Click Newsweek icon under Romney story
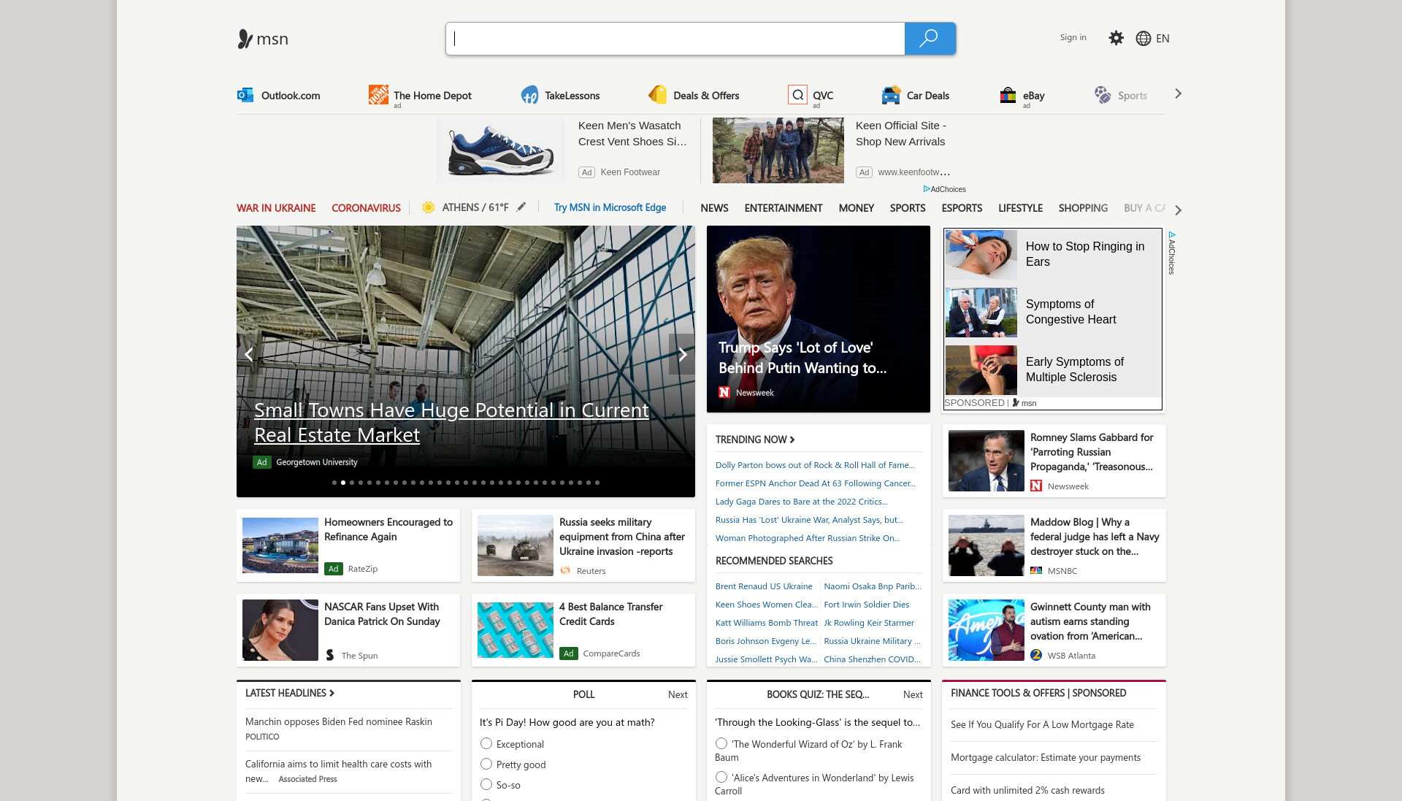 [1036, 486]
